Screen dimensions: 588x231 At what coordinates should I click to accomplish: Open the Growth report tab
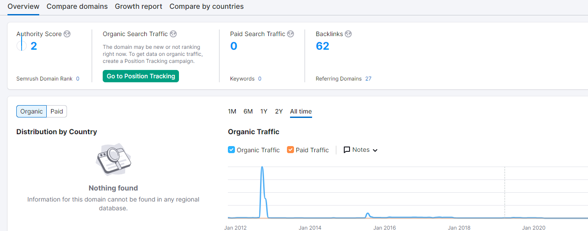(x=138, y=7)
